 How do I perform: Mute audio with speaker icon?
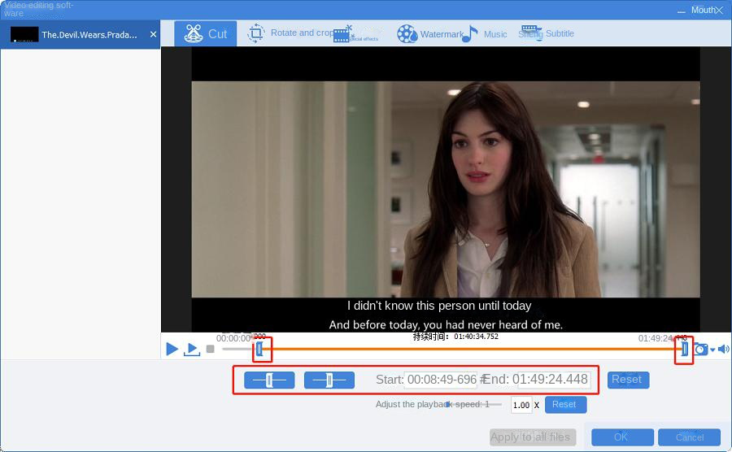pyautogui.click(x=723, y=349)
